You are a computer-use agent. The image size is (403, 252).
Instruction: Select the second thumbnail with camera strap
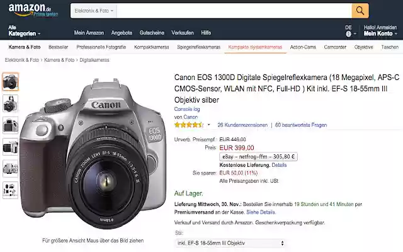(11, 103)
